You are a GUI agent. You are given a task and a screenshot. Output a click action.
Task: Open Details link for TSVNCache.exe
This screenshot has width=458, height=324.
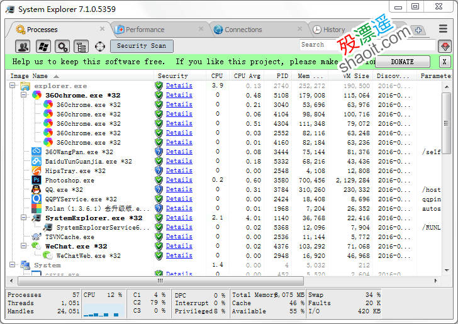click(x=179, y=237)
